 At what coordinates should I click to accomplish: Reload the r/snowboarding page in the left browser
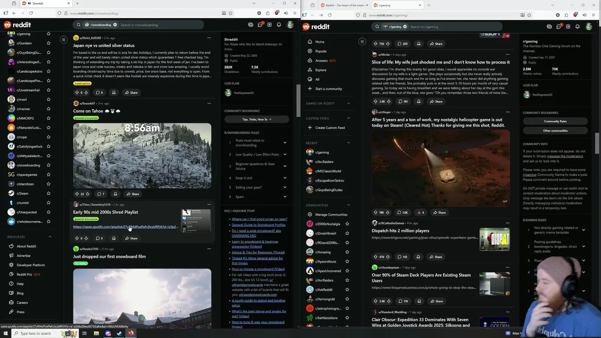[31, 13]
